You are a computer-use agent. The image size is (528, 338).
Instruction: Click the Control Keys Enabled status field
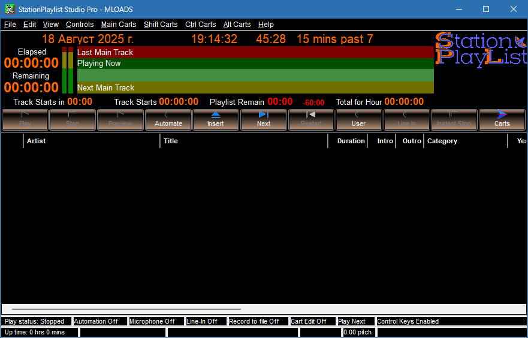coord(451,321)
